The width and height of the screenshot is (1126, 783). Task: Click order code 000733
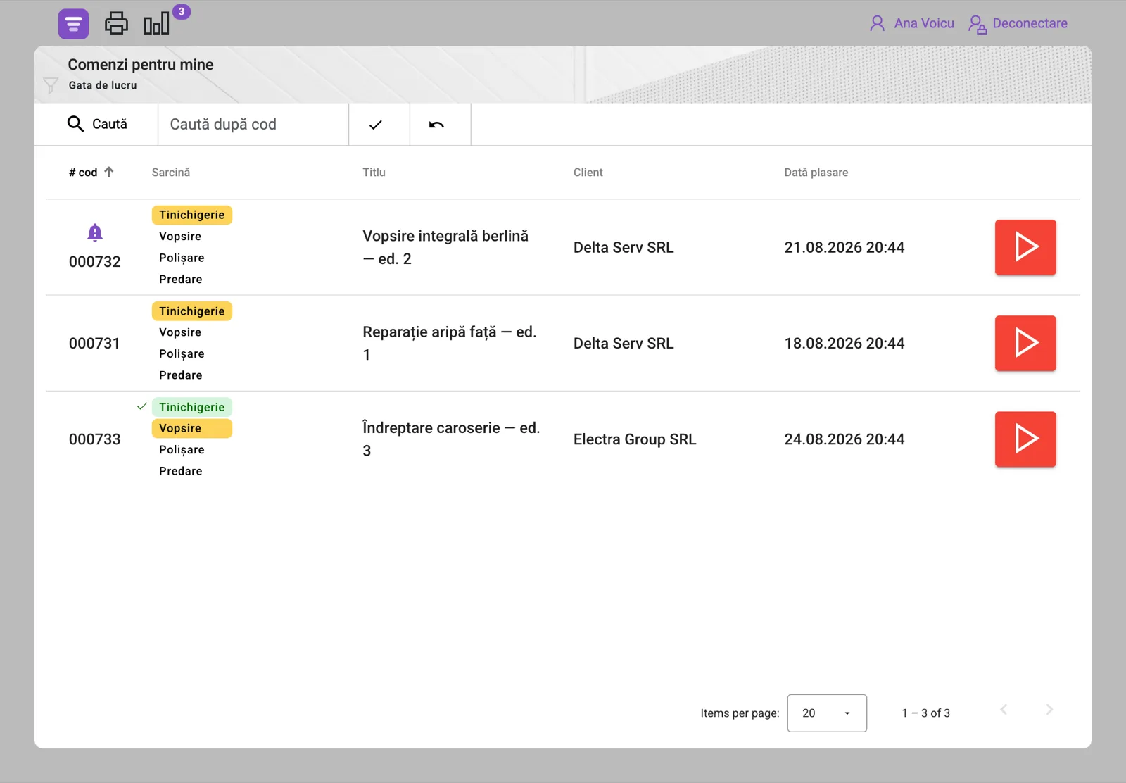[x=95, y=439]
